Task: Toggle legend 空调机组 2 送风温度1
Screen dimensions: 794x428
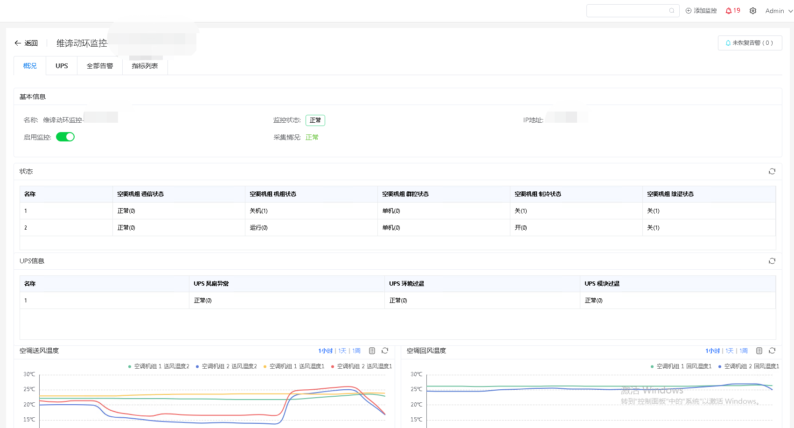Action: 362,366
